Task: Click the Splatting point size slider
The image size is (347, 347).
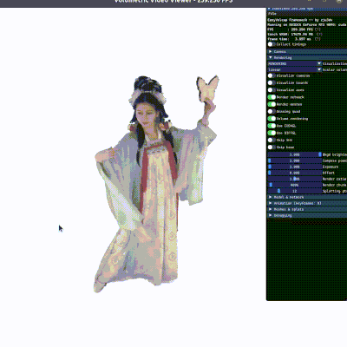Action: point(295,191)
